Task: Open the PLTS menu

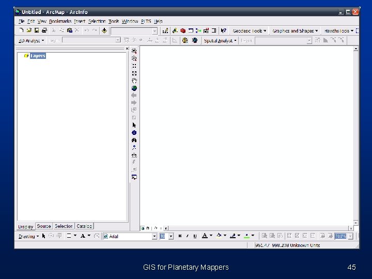Action: (146, 21)
